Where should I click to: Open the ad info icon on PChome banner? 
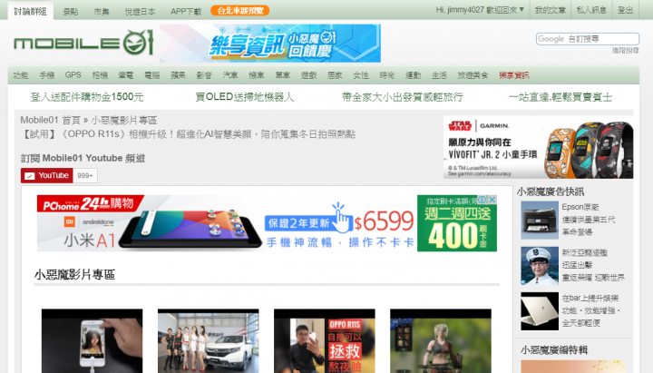click(482, 200)
